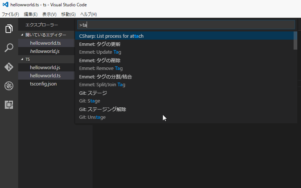Open the Search view icon
Screen dimensions: 301x188
9,48
